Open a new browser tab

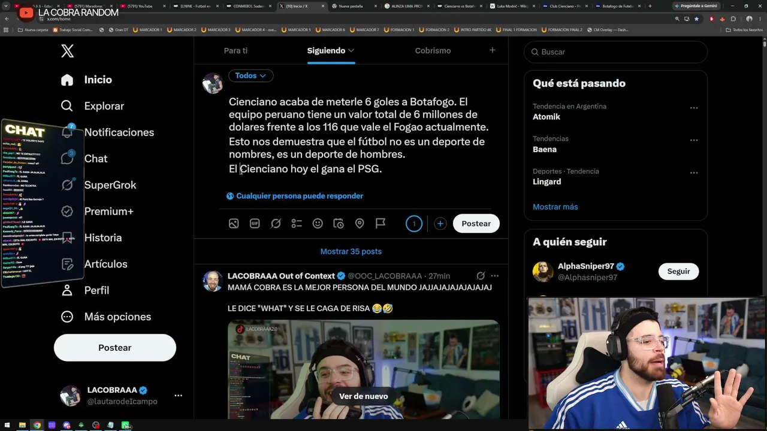click(650, 6)
